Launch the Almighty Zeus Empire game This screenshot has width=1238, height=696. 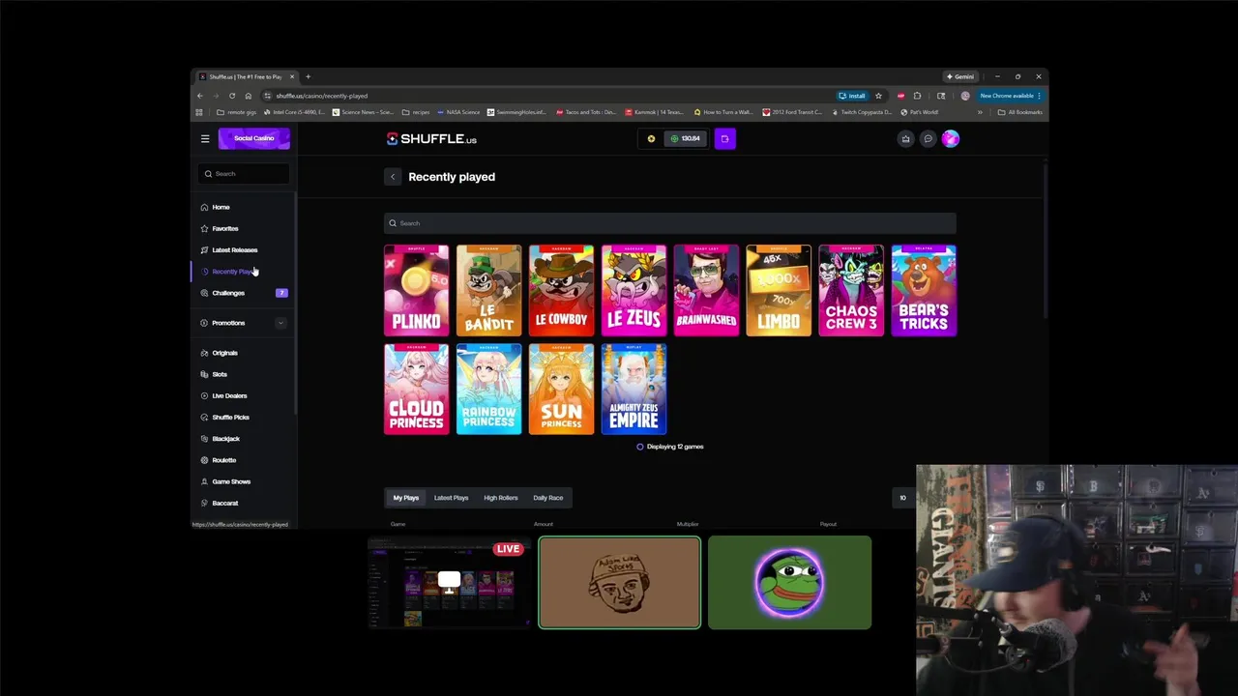click(x=634, y=389)
